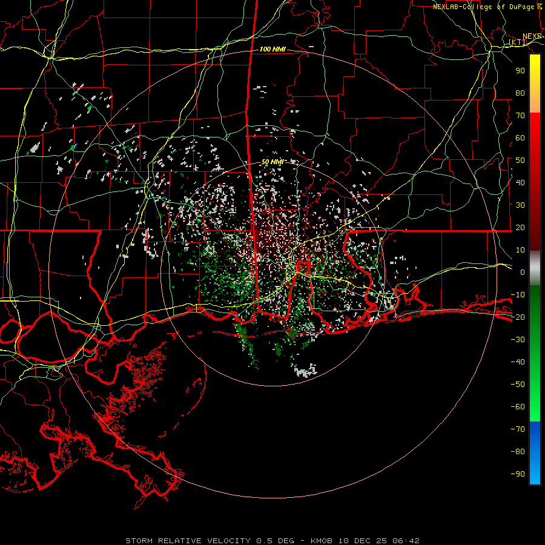
Task: Click the 30 value on the velocity scale
Action: click(520, 205)
